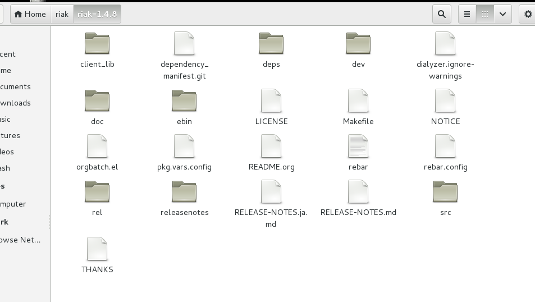Select the pkg.vars.config file
This screenshot has width=535, height=302.
pos(184,146)
